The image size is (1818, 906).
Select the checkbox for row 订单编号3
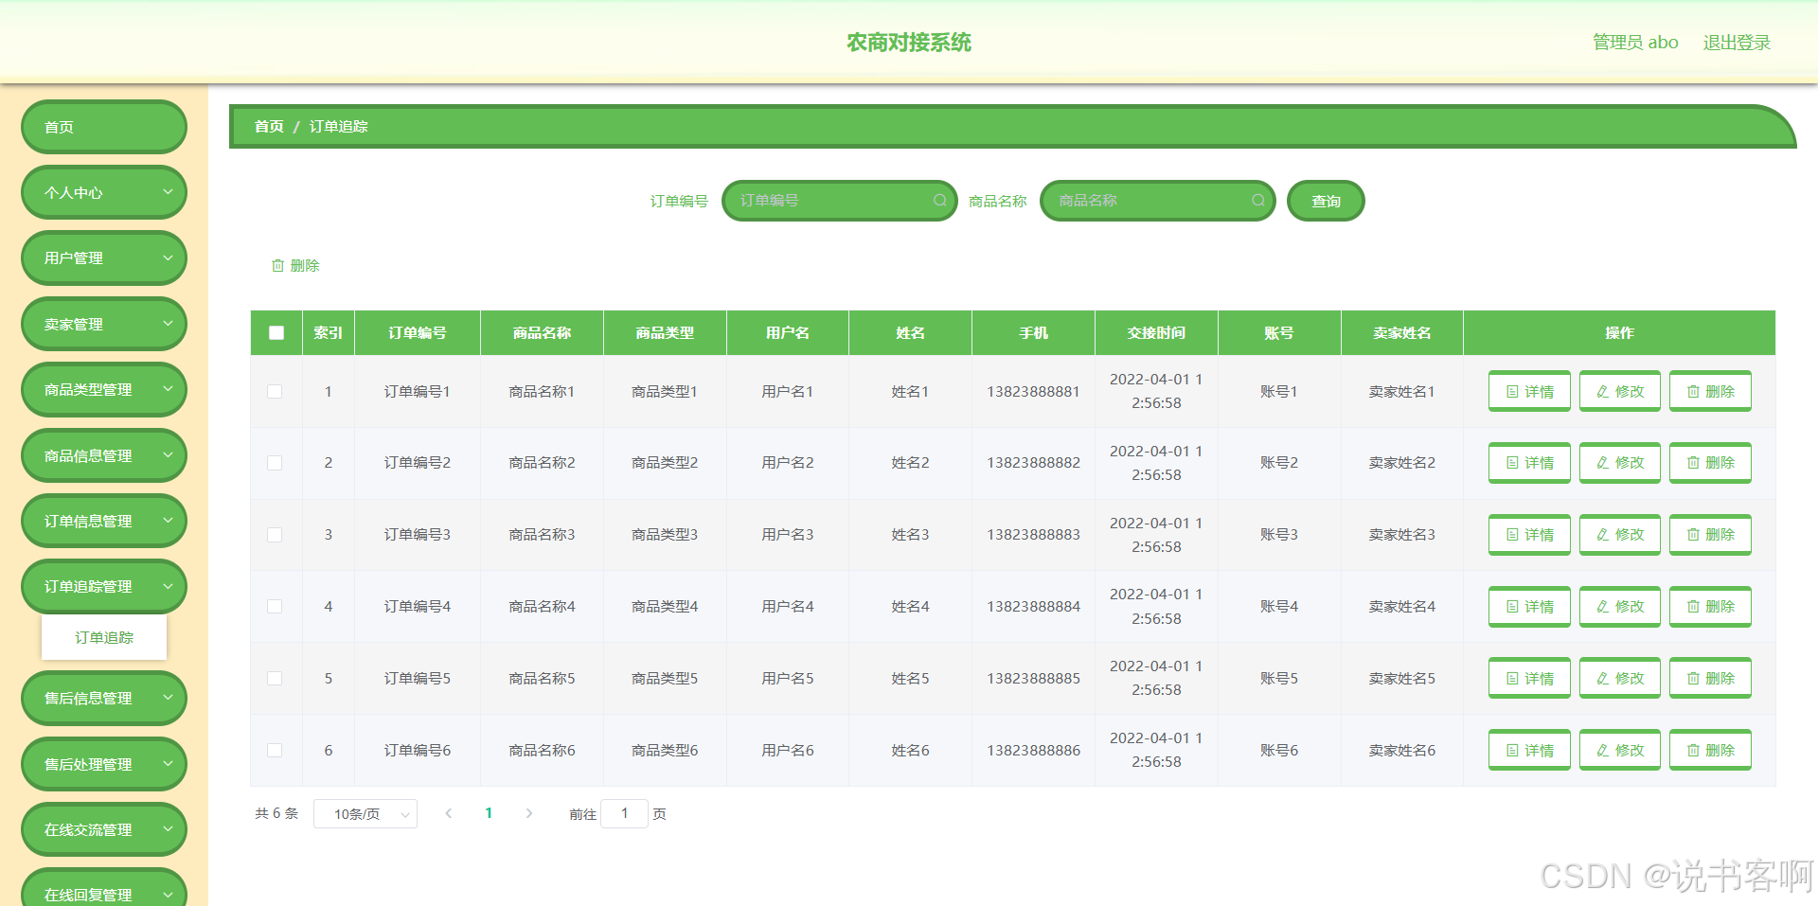pos(275,535)
